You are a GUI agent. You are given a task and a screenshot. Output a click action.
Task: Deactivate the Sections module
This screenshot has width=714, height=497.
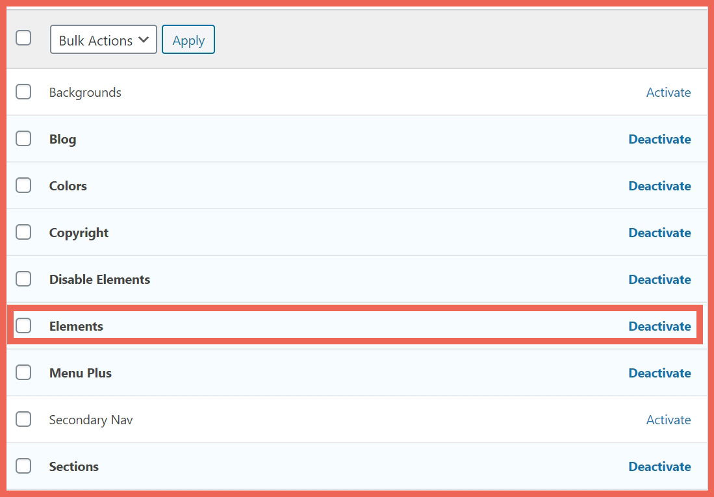(x=659, y=466)
